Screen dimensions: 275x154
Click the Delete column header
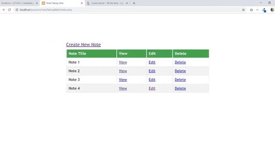coord(191,53)
